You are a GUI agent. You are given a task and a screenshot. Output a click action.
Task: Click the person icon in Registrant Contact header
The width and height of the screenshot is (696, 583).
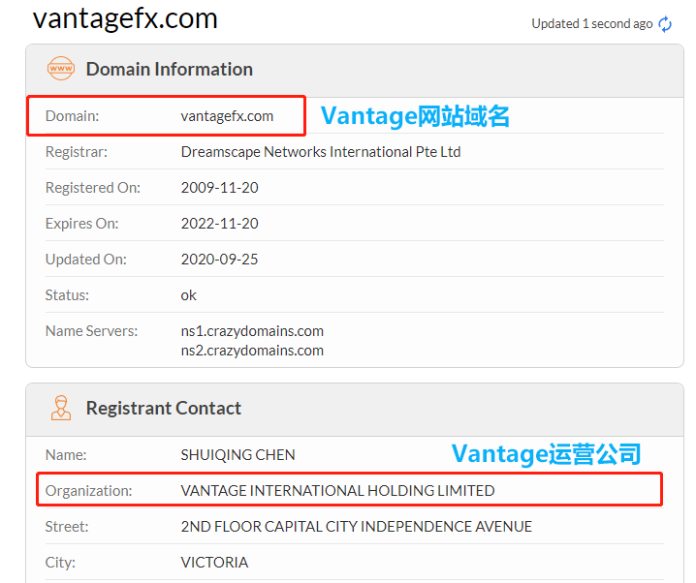[61, 408]
